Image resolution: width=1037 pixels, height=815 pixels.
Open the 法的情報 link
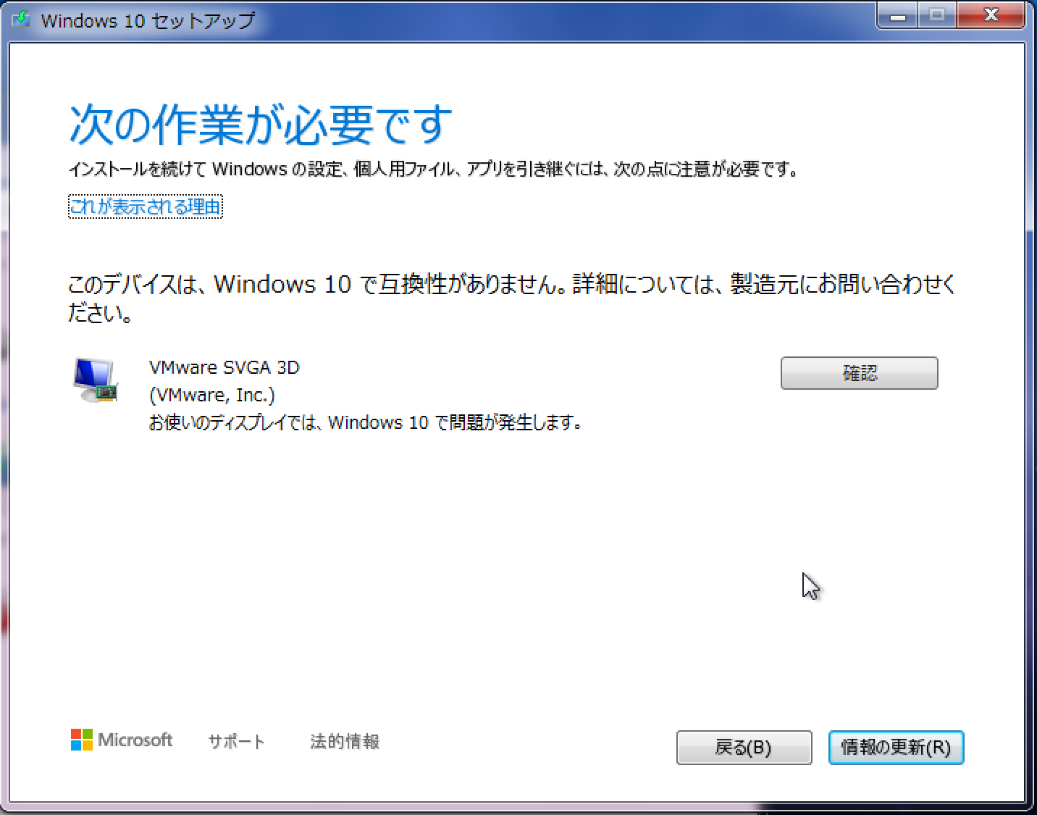(345, 742)
